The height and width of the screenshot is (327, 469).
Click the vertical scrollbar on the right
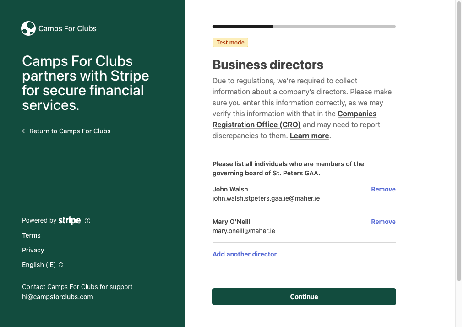pyautogui.click(x=459, y=141)
